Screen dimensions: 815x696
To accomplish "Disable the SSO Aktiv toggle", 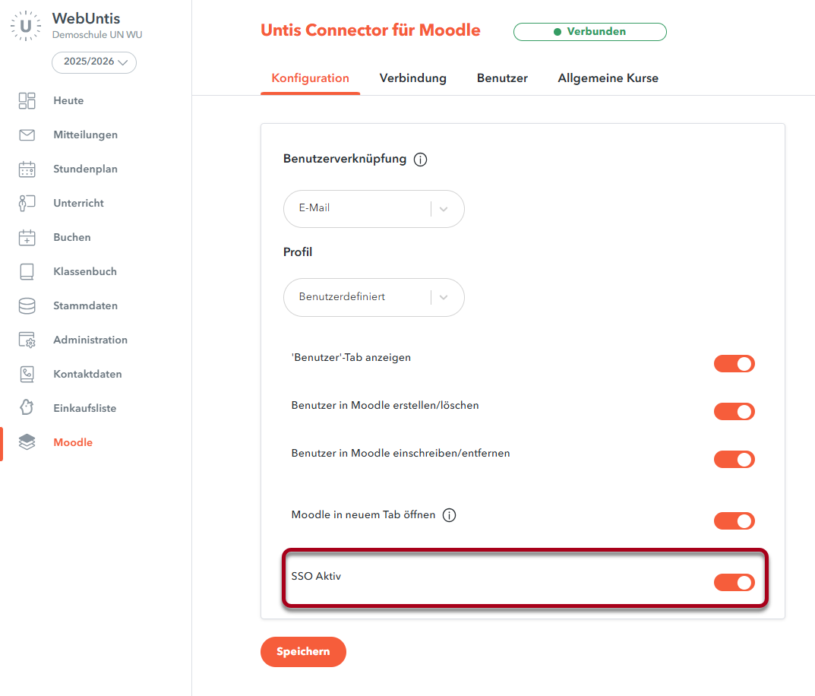I will pyautogui.click(x=734, y=582).
